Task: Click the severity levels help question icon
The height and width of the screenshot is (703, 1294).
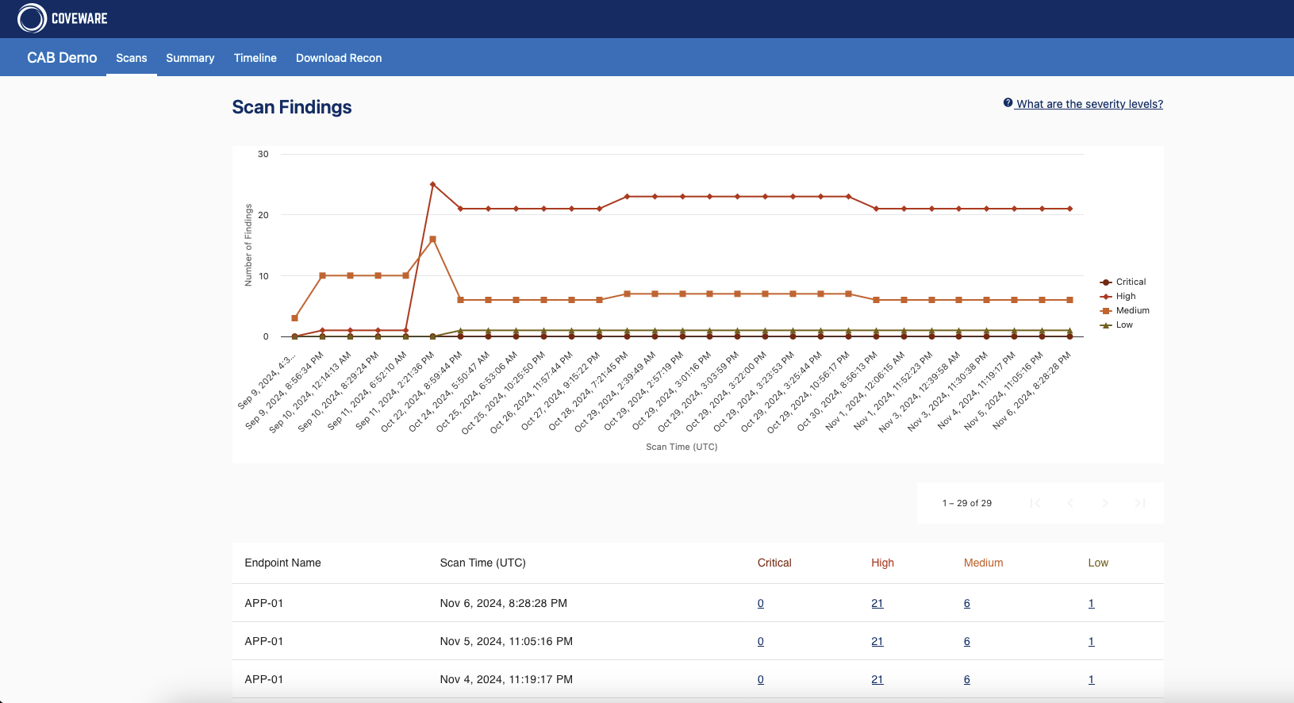Action: tap(1008, 103)
